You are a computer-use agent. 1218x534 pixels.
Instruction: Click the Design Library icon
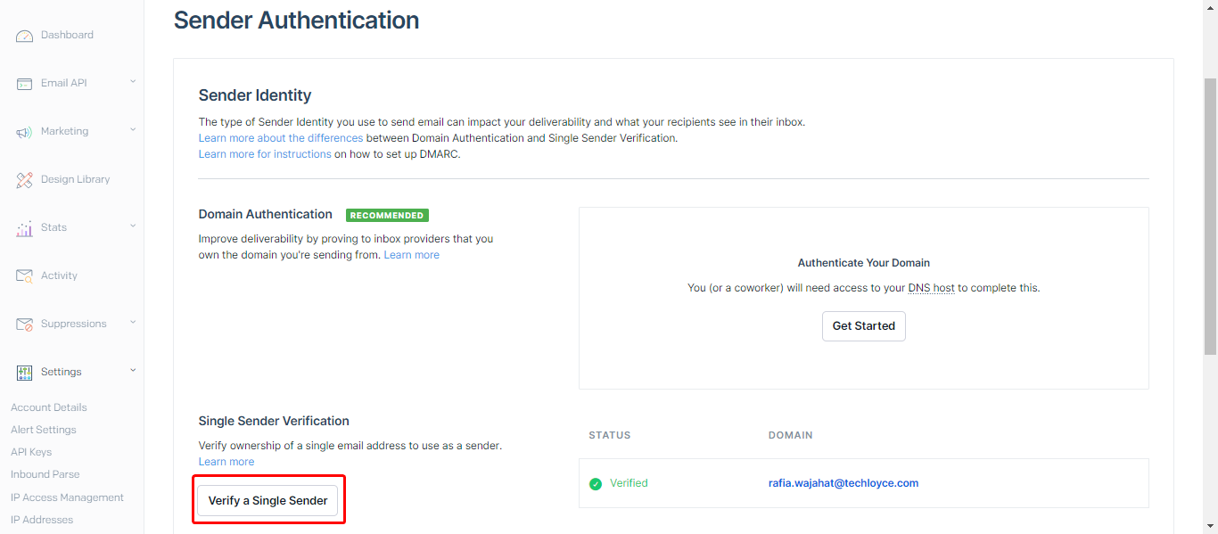click(x=24, y=180)
